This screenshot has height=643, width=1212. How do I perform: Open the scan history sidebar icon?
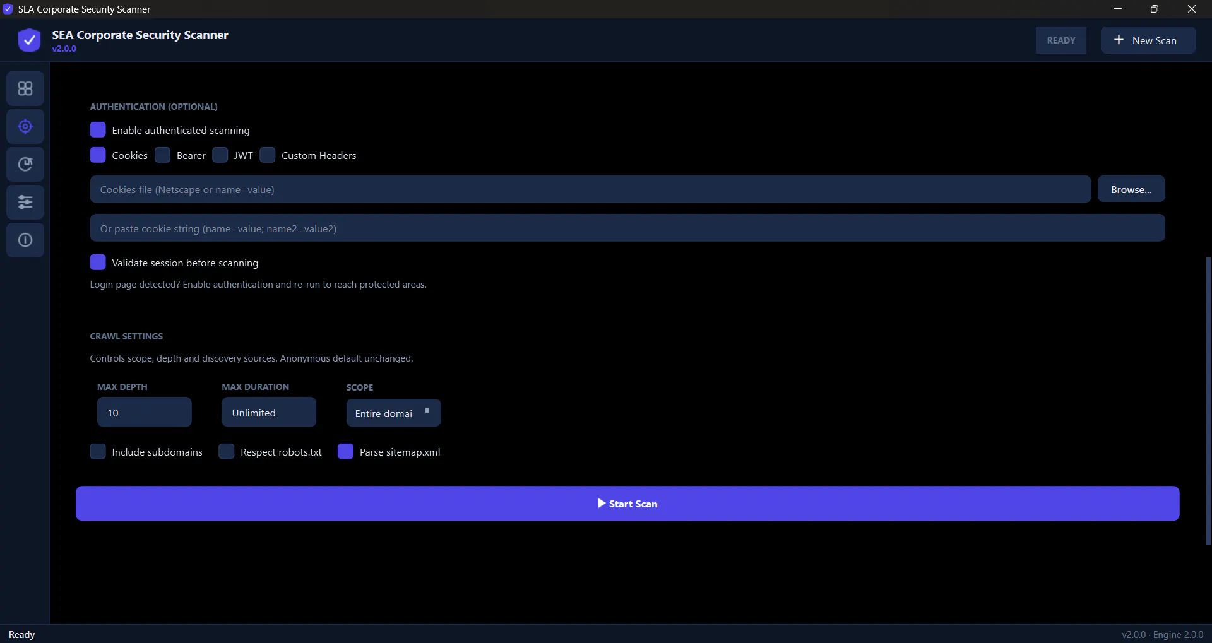coord(25,164)
